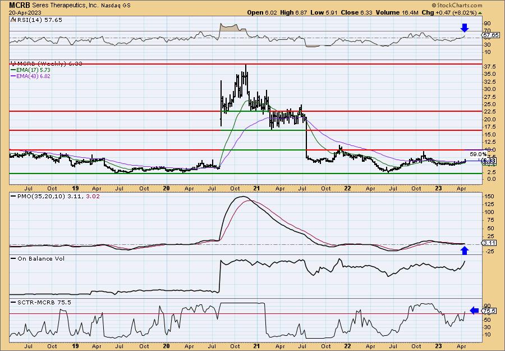Image resolution: width=505 pixels, height=351 pixels.
Task: Click the 75.5 SCTR value tag on the axis
Action: point(489,311)
